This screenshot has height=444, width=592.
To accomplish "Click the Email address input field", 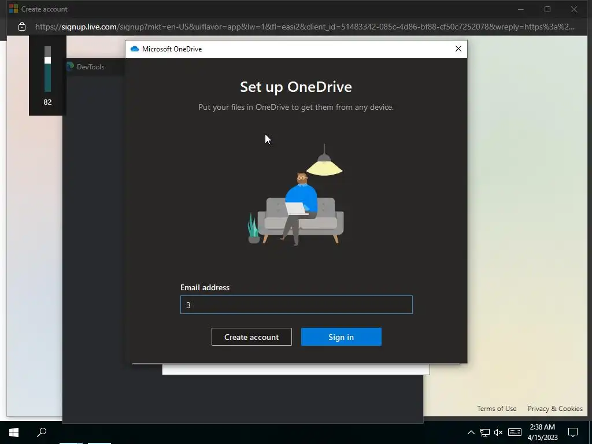I will (297, 305).
